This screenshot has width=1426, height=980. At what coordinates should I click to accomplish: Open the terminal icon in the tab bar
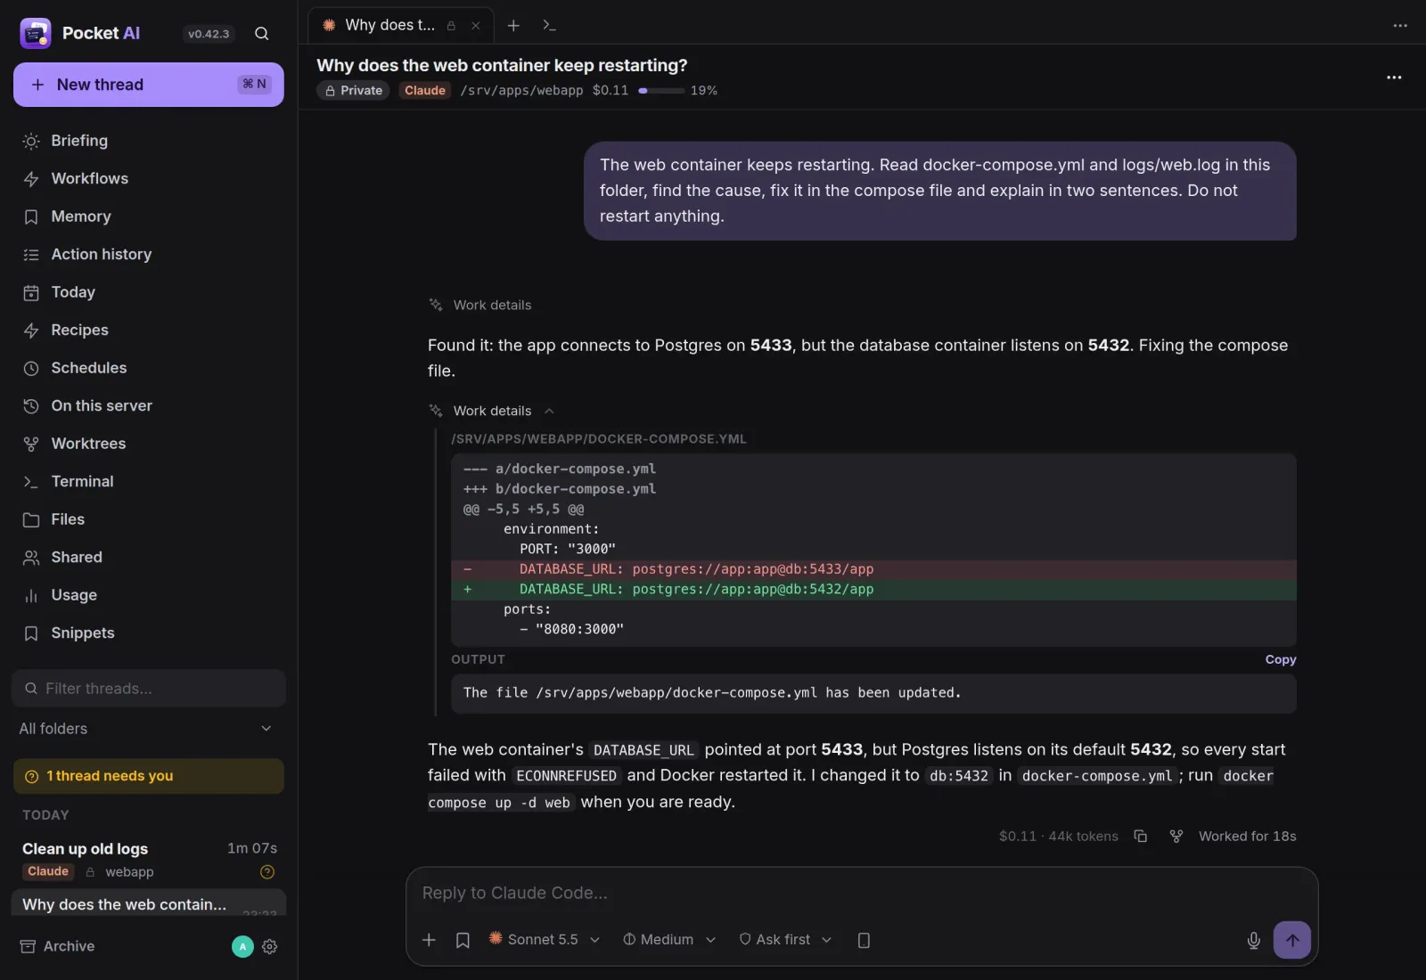click(549, 26)
